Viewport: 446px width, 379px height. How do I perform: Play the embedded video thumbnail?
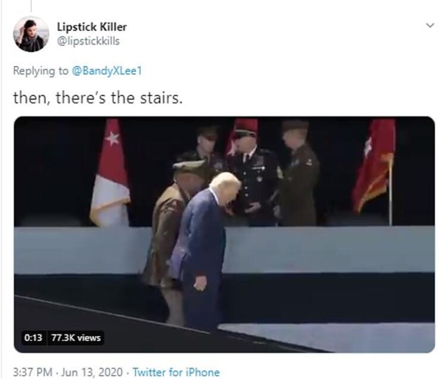pos(224,235)
